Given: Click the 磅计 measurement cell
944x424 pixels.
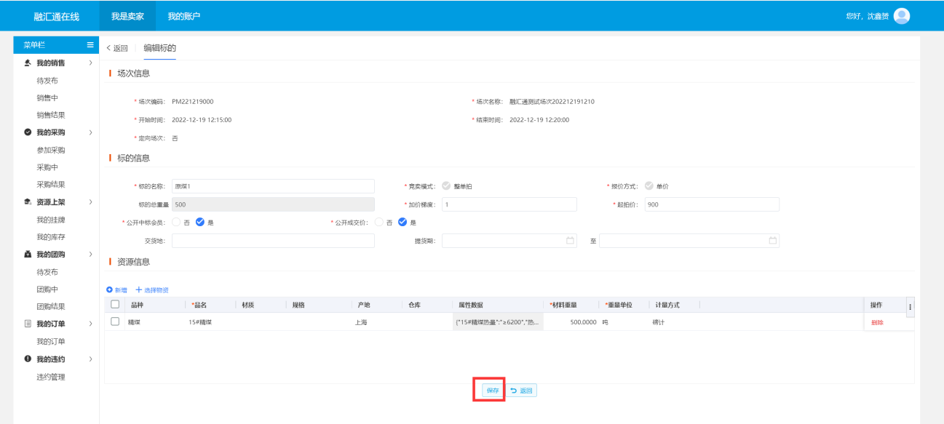Looking at the screenshot, I should (673, 322).
